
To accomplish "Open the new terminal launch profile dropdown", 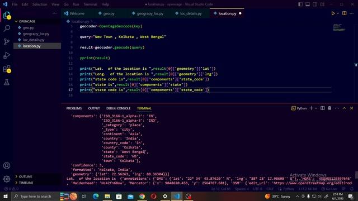I will click(x=316, y=108).
